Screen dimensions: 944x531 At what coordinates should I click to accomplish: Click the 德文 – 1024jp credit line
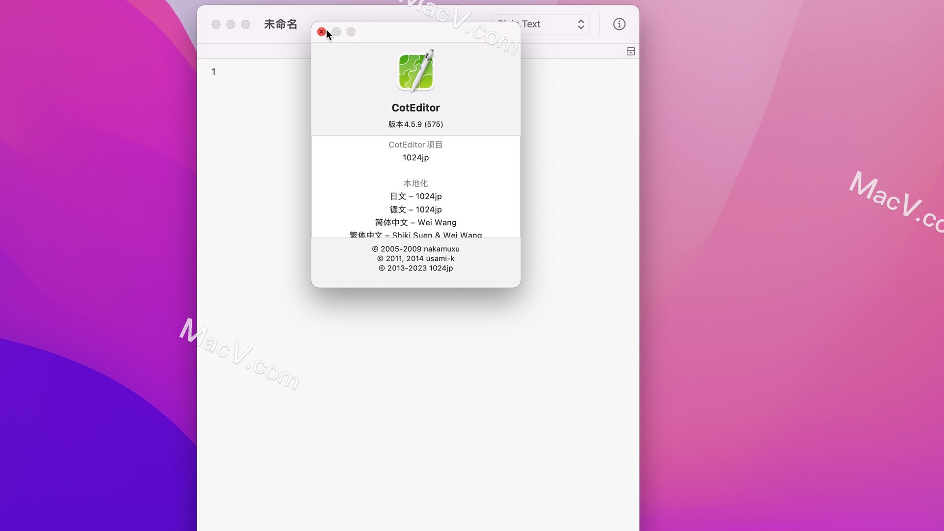(x=416, y=209)
